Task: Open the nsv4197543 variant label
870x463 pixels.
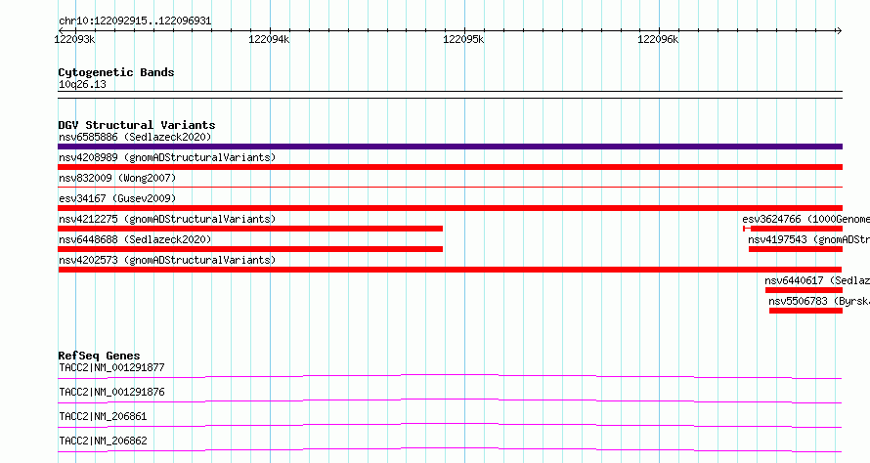Action: click(x=809, y=239)
